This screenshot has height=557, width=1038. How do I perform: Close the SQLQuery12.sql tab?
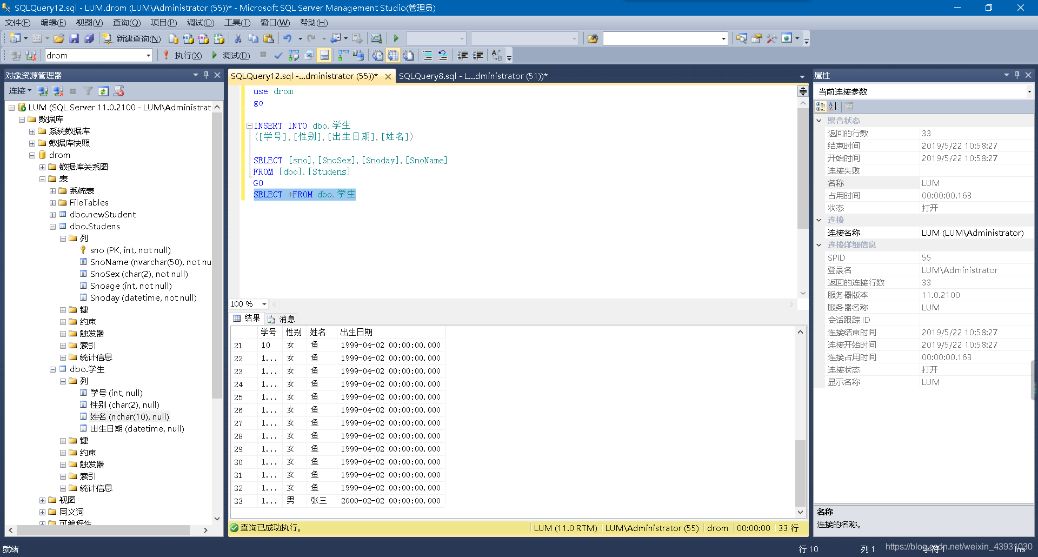click(x=388, y=77)
